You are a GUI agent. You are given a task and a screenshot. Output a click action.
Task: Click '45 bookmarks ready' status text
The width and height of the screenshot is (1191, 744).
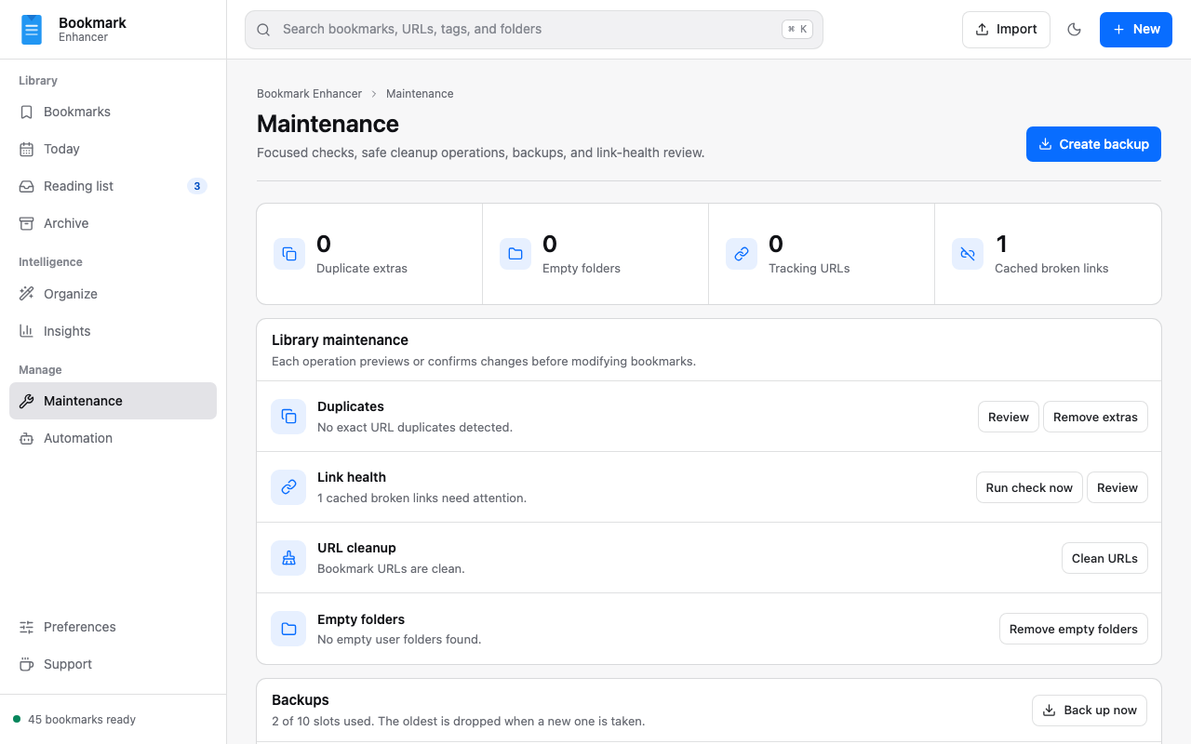coord(82,720)
